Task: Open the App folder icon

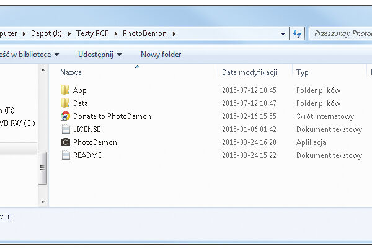Action: point(66,90)
